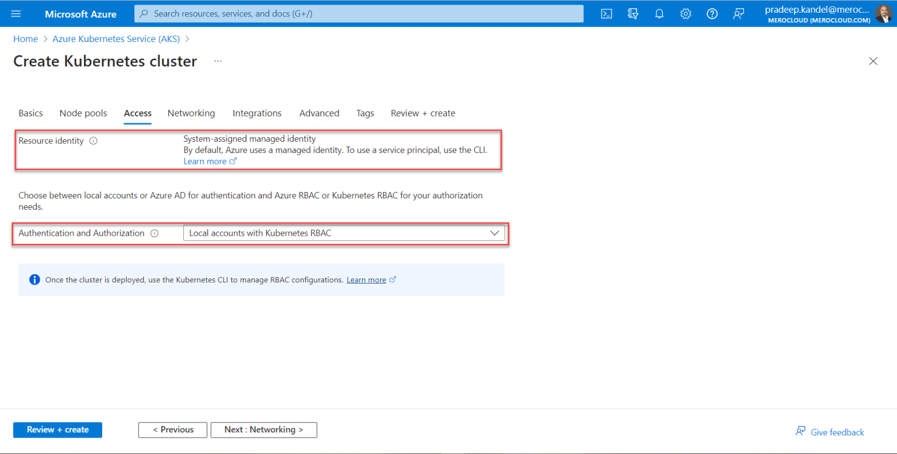This screenshot has width=897, height=454.
Task: Click the Previous button
Action: pos(172,429)
